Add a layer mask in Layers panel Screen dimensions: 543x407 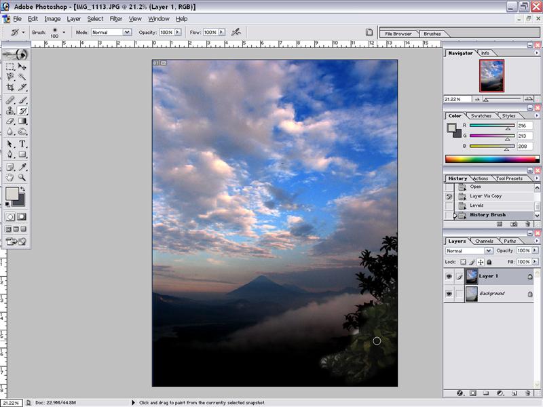click(473, 393)
